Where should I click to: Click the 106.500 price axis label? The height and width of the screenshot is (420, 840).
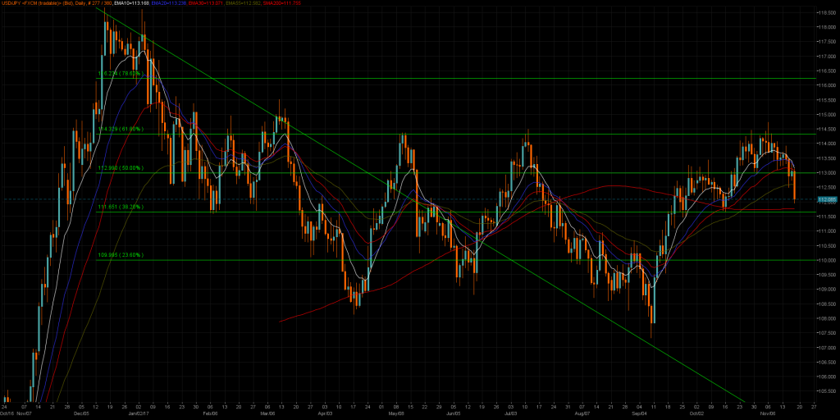tap(828, 362)
